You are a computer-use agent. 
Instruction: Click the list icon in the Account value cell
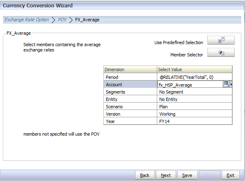(x=226, y=84)
